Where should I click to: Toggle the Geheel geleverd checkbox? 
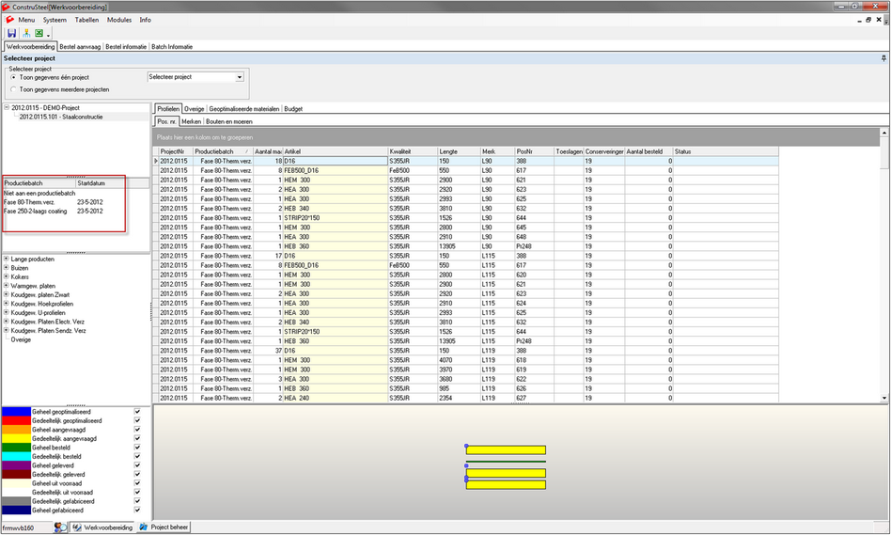pos(137,465)
